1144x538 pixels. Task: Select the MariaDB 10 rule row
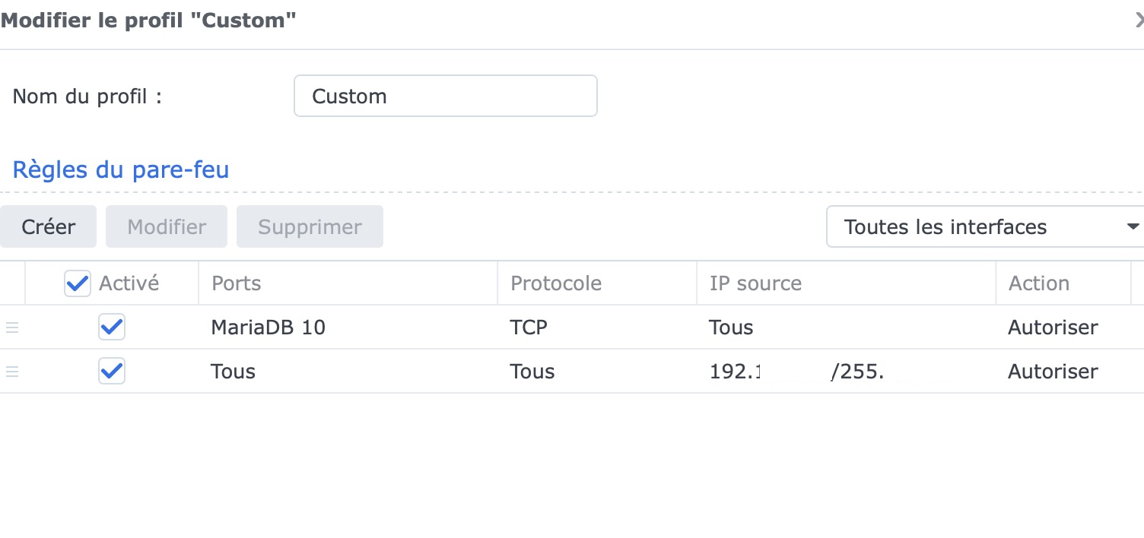[x=350, y=328]
